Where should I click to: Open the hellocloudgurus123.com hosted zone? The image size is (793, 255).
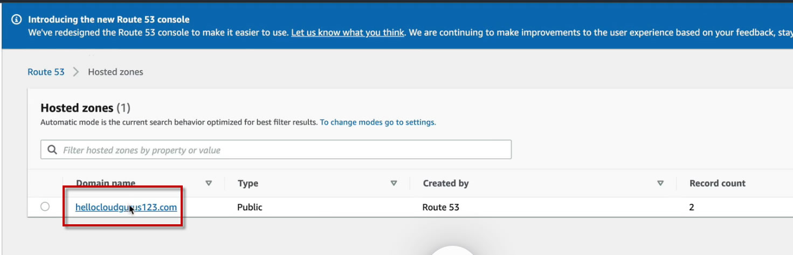(126, 207)
